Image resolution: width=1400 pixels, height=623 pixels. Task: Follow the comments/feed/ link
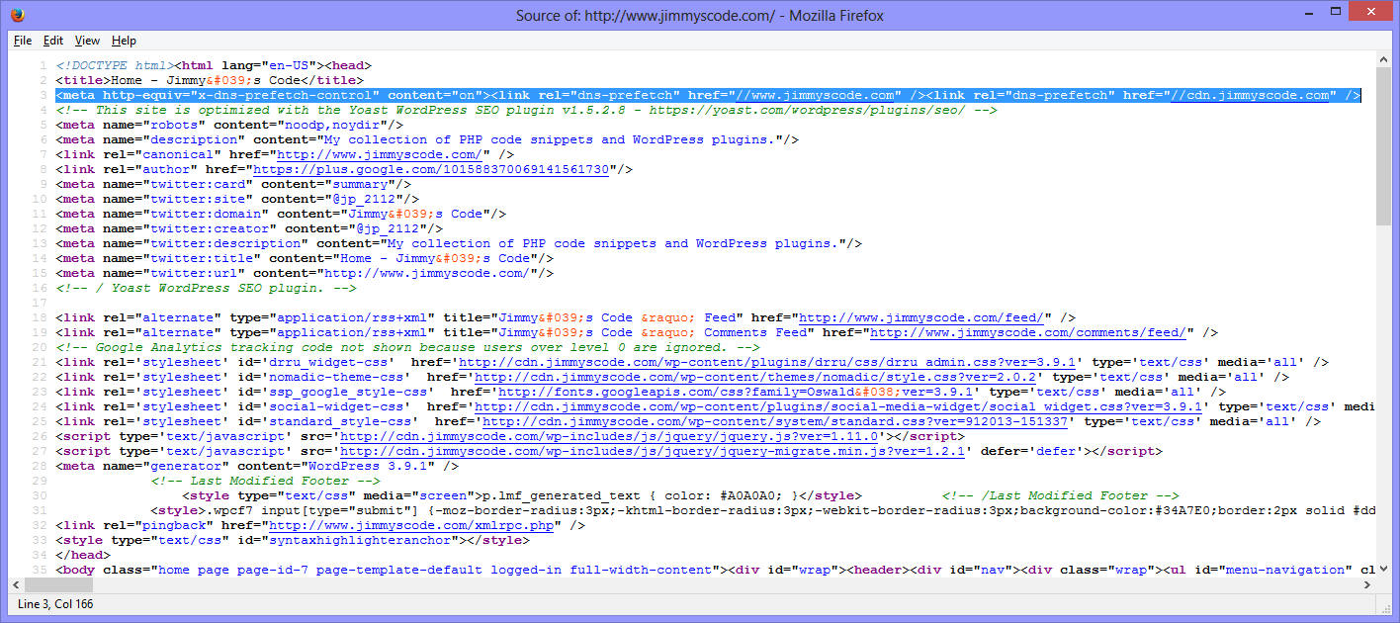click(1028, 332)
